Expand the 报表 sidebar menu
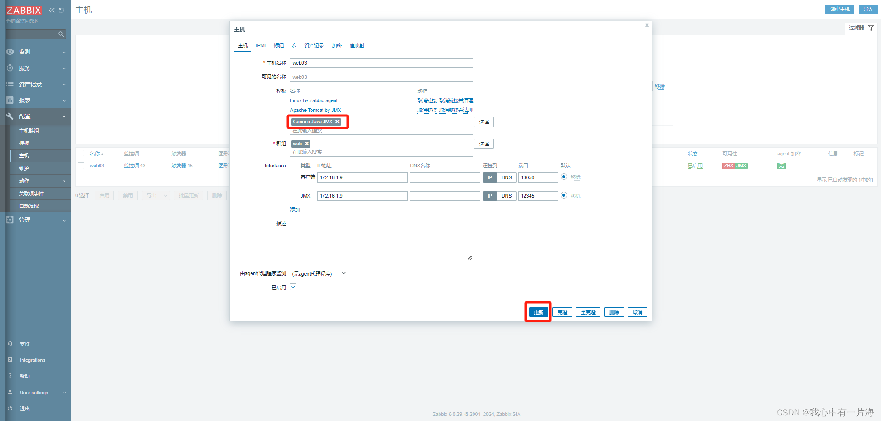 (64, 100)
